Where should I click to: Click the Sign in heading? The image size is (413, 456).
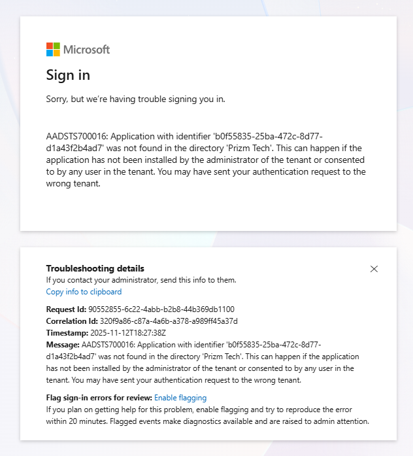[68, 75]
